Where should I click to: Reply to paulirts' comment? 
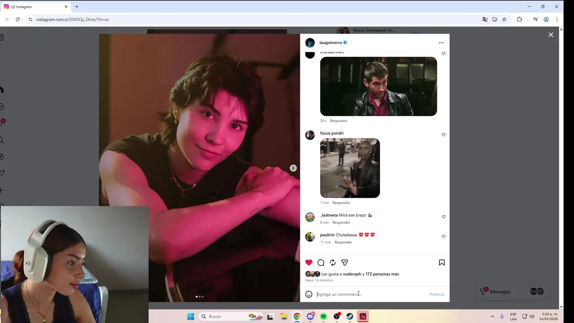(x=343, y=242)
